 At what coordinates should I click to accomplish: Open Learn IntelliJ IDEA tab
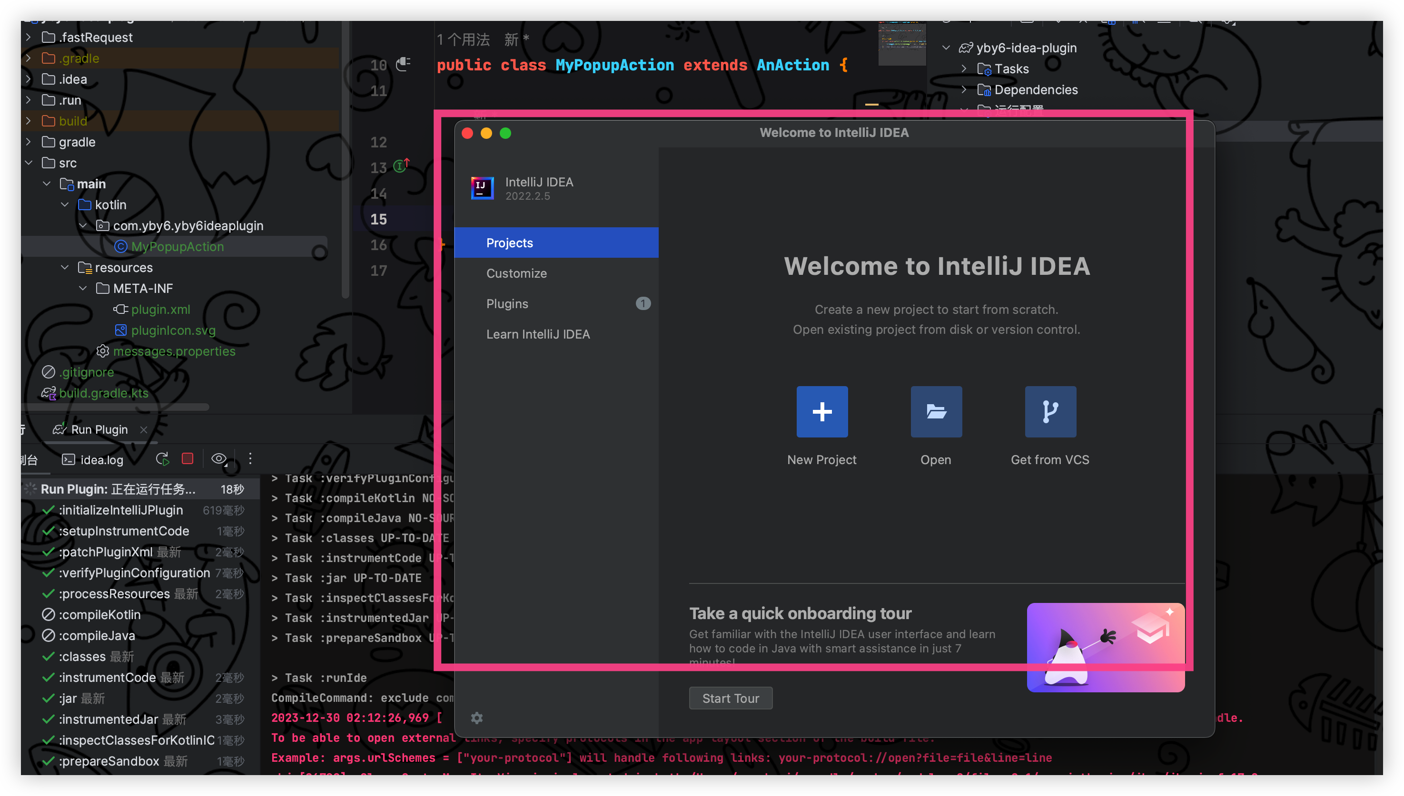(x=556, y=334)
